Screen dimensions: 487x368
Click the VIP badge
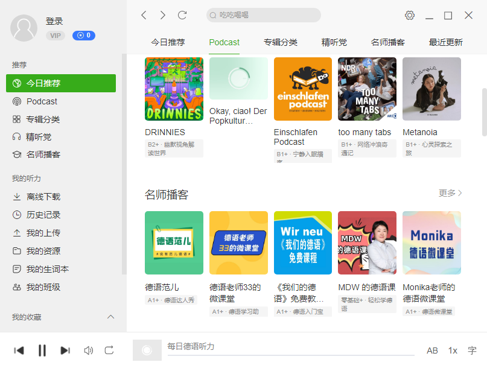[56, 36]
